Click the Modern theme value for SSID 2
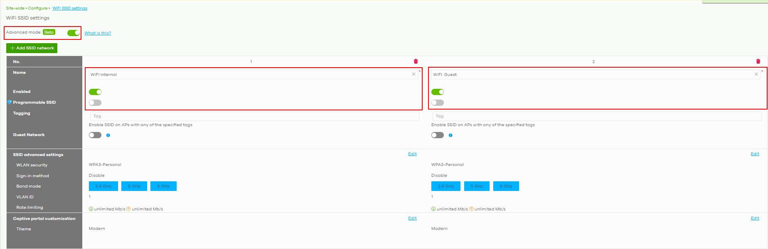The image size is (768, 249). 439,229
